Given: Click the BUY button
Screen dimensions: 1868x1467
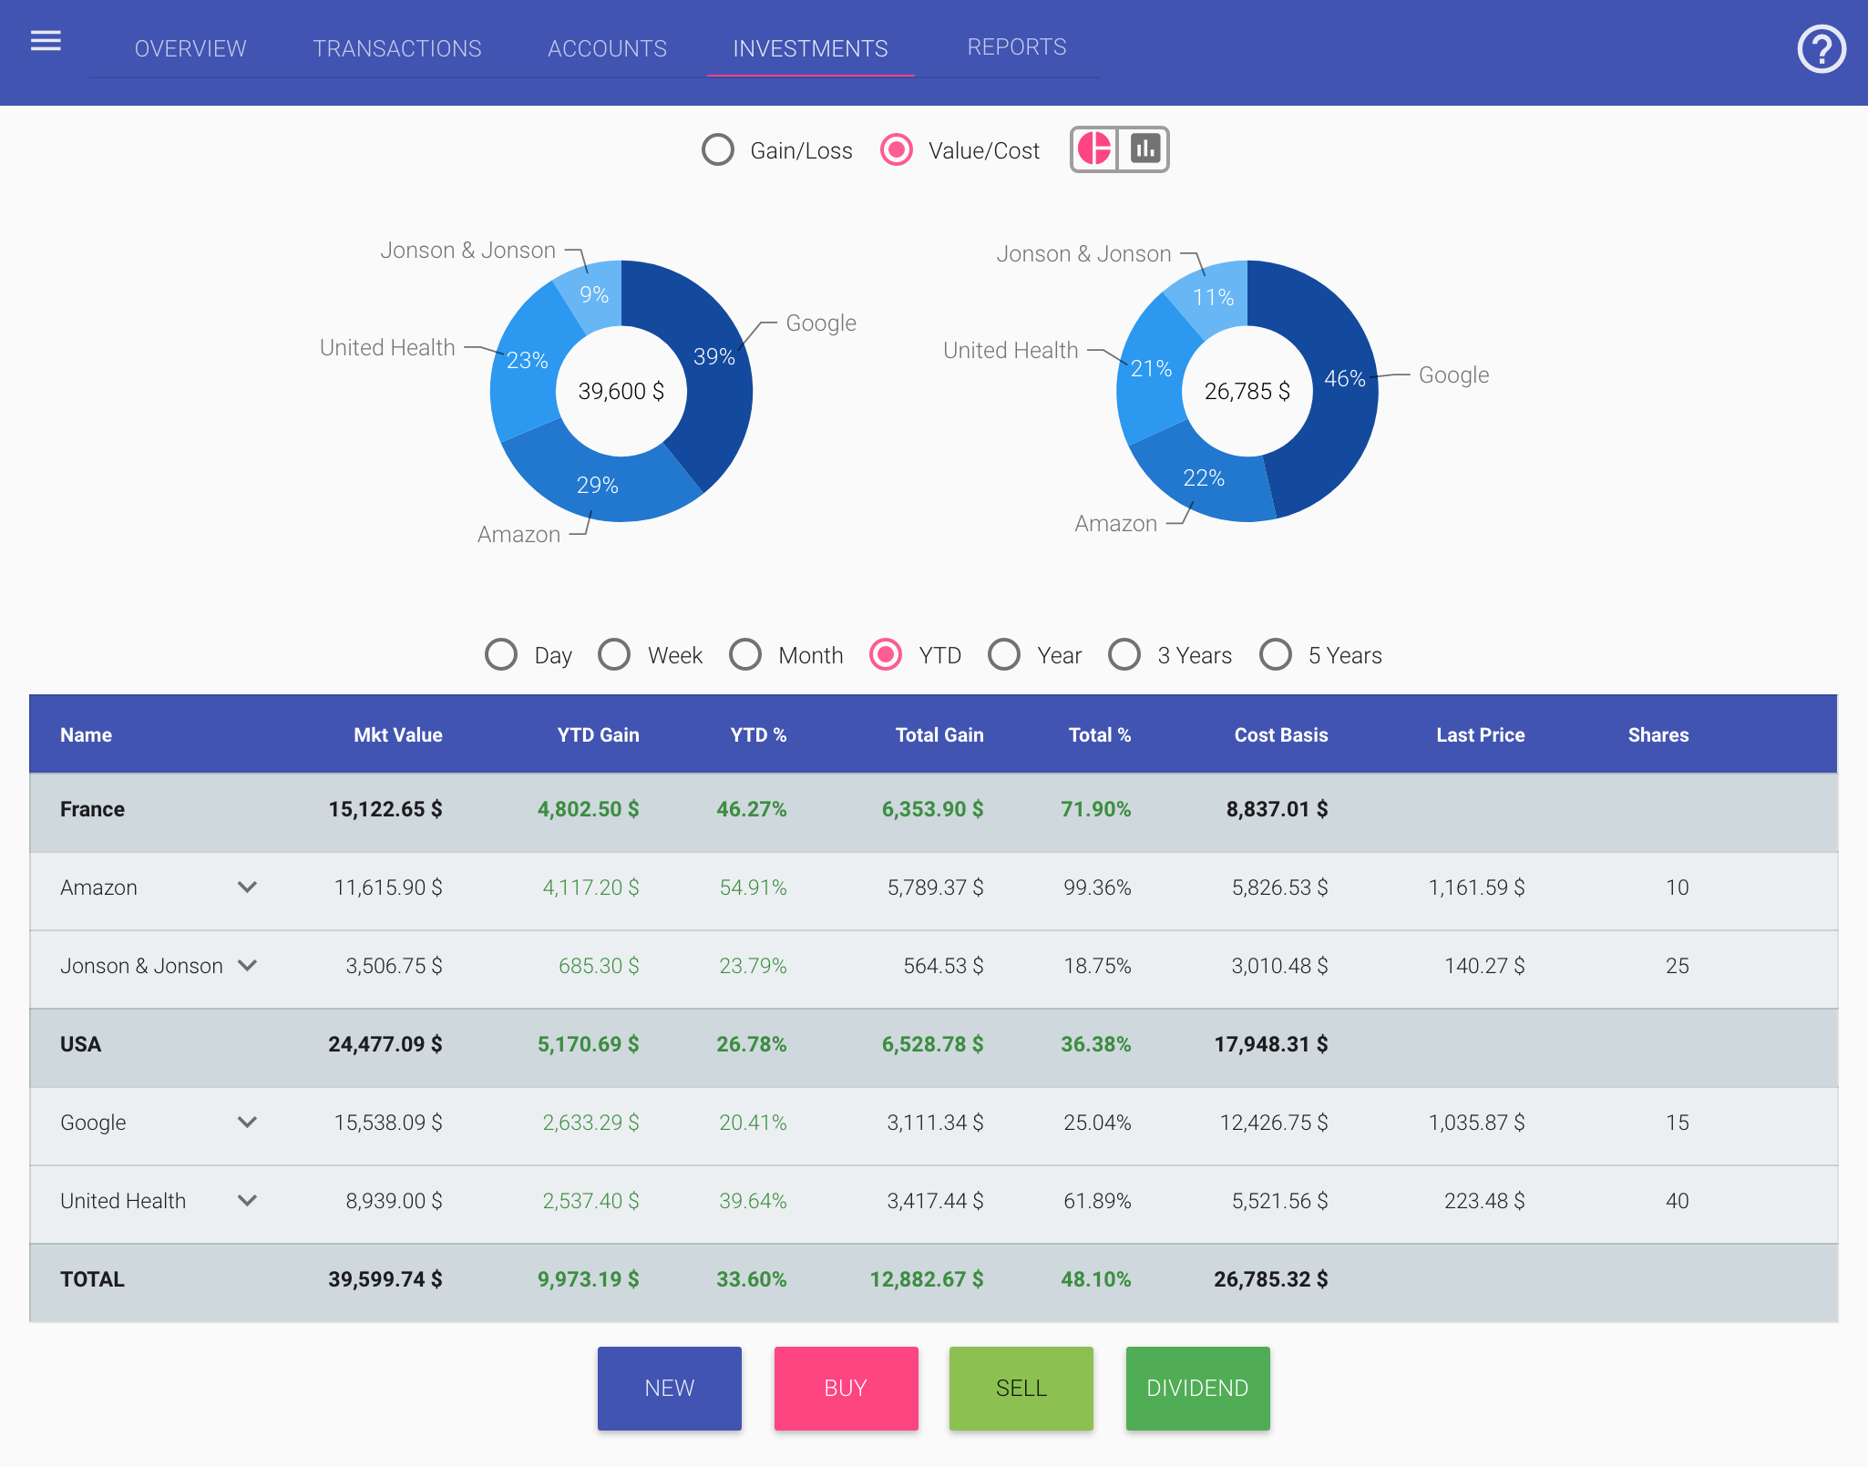Looking at the screenshot, I should [x=846, y=1388].
